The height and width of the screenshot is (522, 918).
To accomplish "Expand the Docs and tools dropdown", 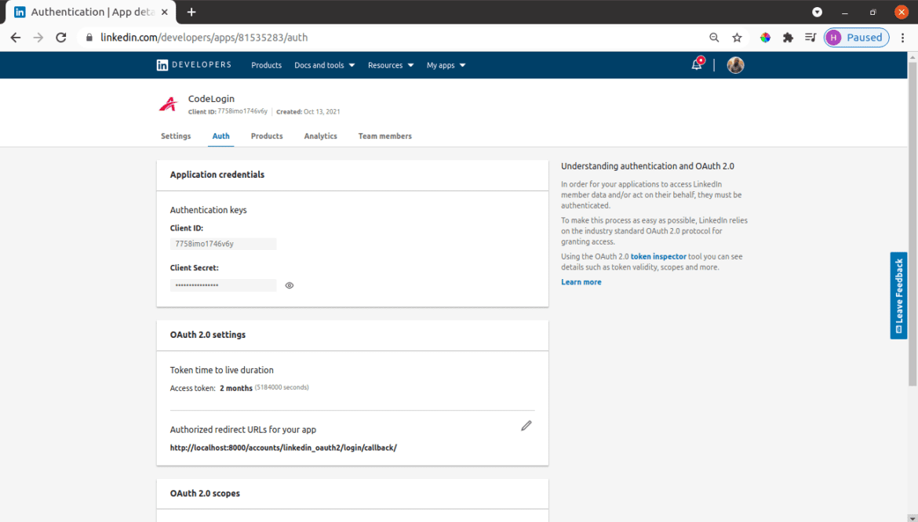I will [x=324, y=65].
